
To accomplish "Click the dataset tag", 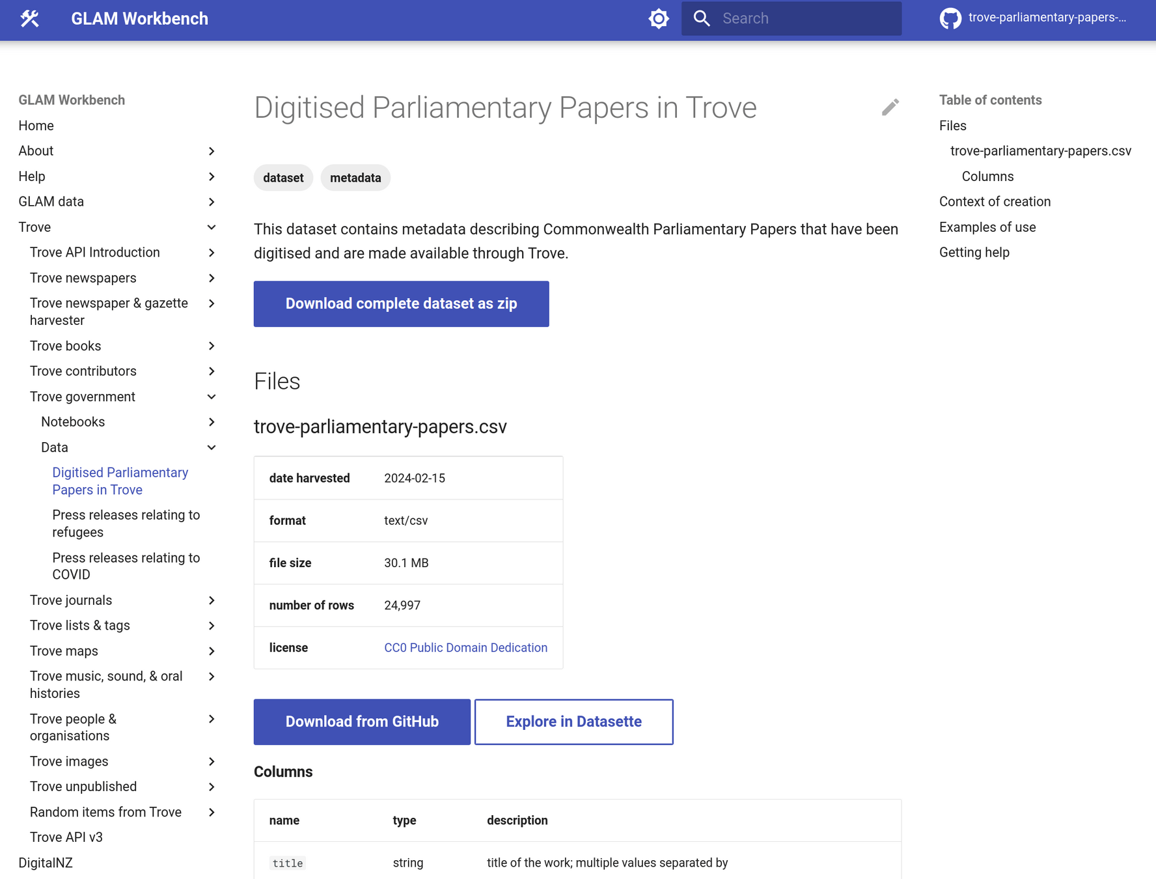I will pyautogui.click(x=283, y=178).
